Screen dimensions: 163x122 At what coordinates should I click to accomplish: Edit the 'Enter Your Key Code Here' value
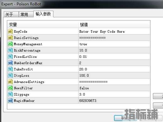[x=102, y=31]
